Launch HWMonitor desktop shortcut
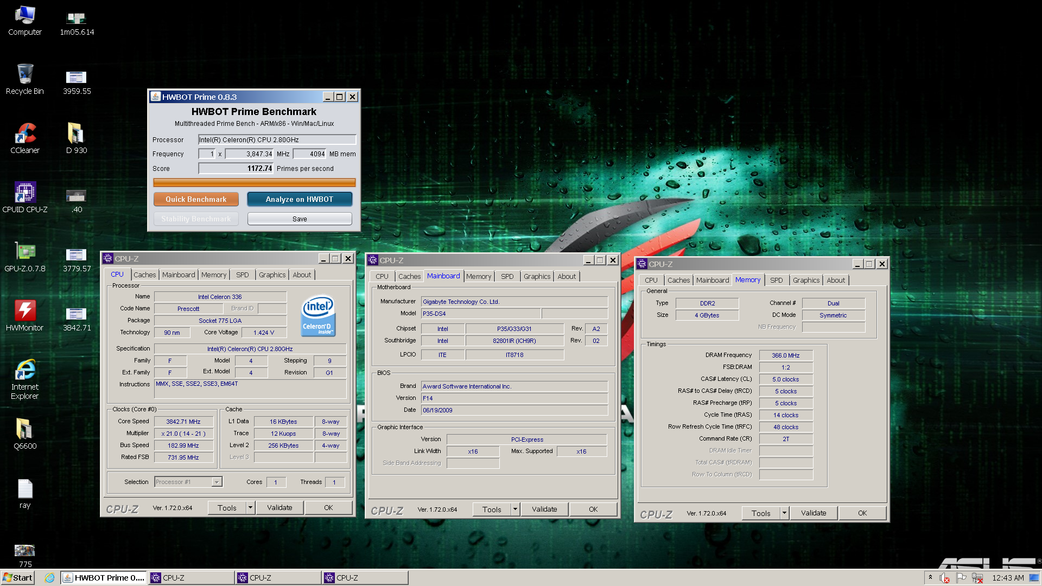 tap(25, 316)
